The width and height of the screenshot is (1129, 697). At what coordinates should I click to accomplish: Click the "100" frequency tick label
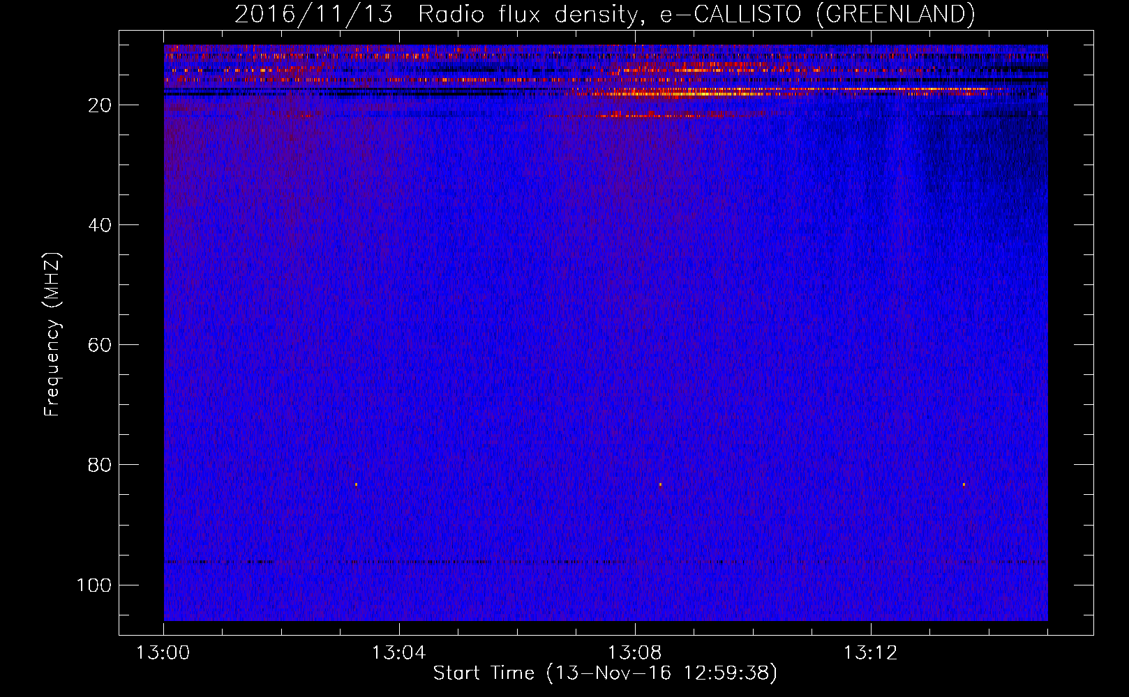(94, 585)
